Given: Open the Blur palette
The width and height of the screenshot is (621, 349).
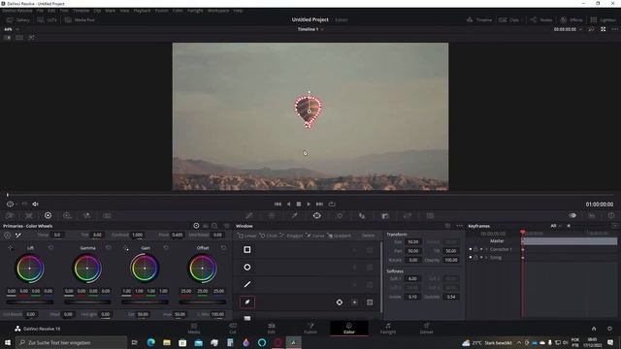Looking at the screenshot, I should tap(385, 215).
